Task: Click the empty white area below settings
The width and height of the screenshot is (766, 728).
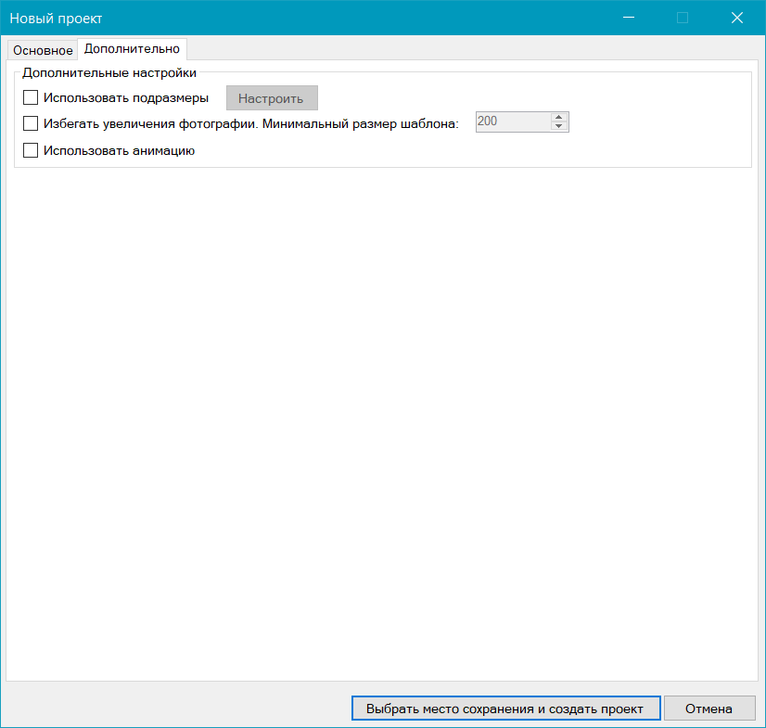Action: click(382, 417)
